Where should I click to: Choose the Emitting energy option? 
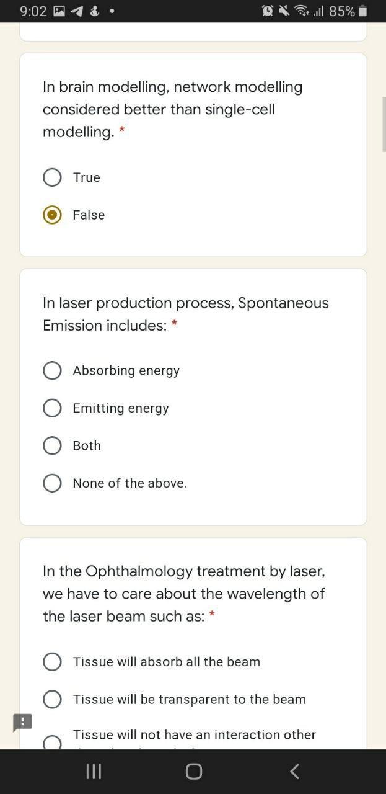point(53,408)
